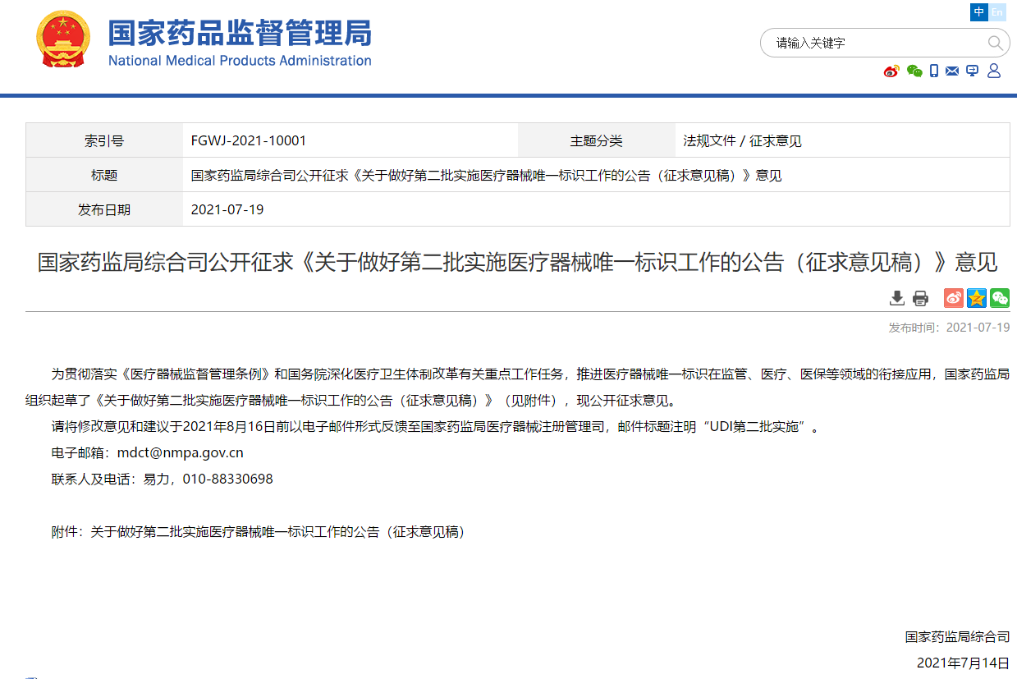
Task: Click the monitor icon in header
Action: (x=973, y=71)
